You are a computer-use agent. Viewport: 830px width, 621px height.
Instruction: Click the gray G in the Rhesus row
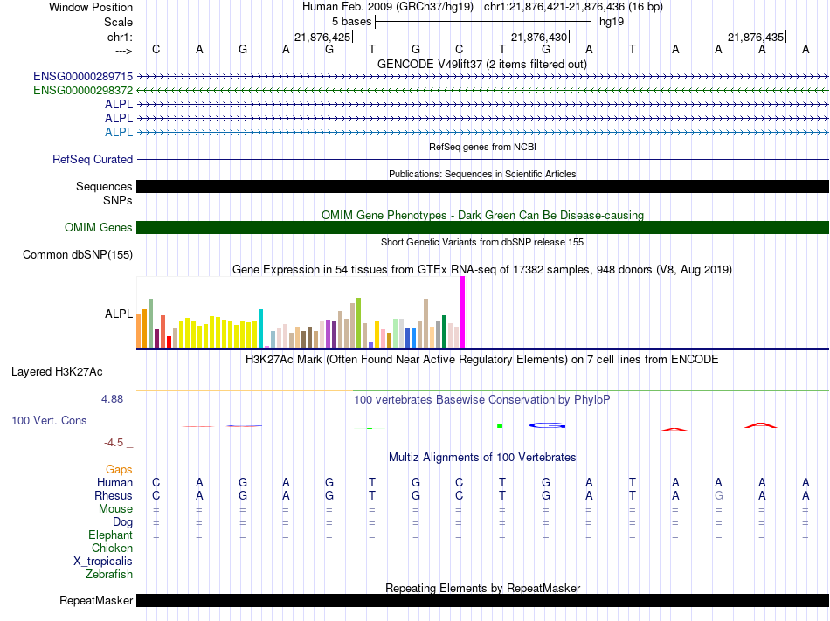click(x=718, y=495)
